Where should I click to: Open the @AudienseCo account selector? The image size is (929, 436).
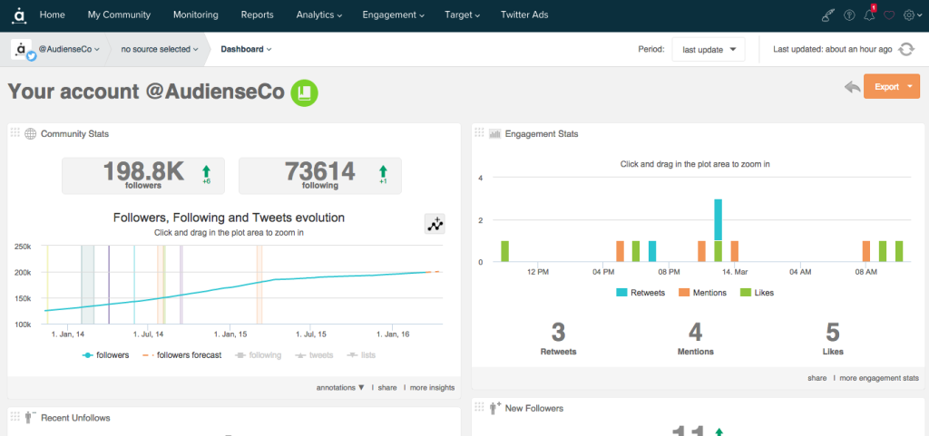click(x=69, y=49)
